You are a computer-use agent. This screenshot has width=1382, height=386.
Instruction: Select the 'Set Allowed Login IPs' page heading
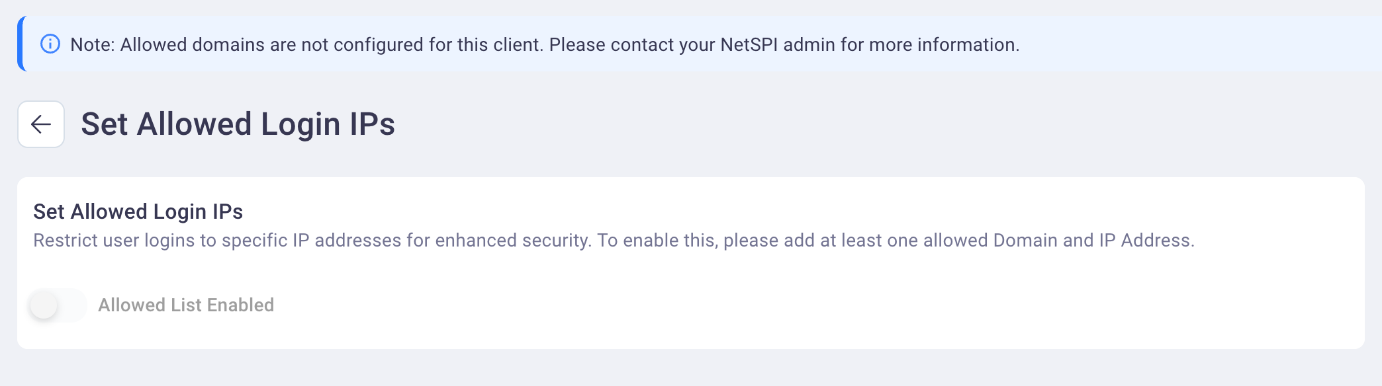click(x=239, y=122)
